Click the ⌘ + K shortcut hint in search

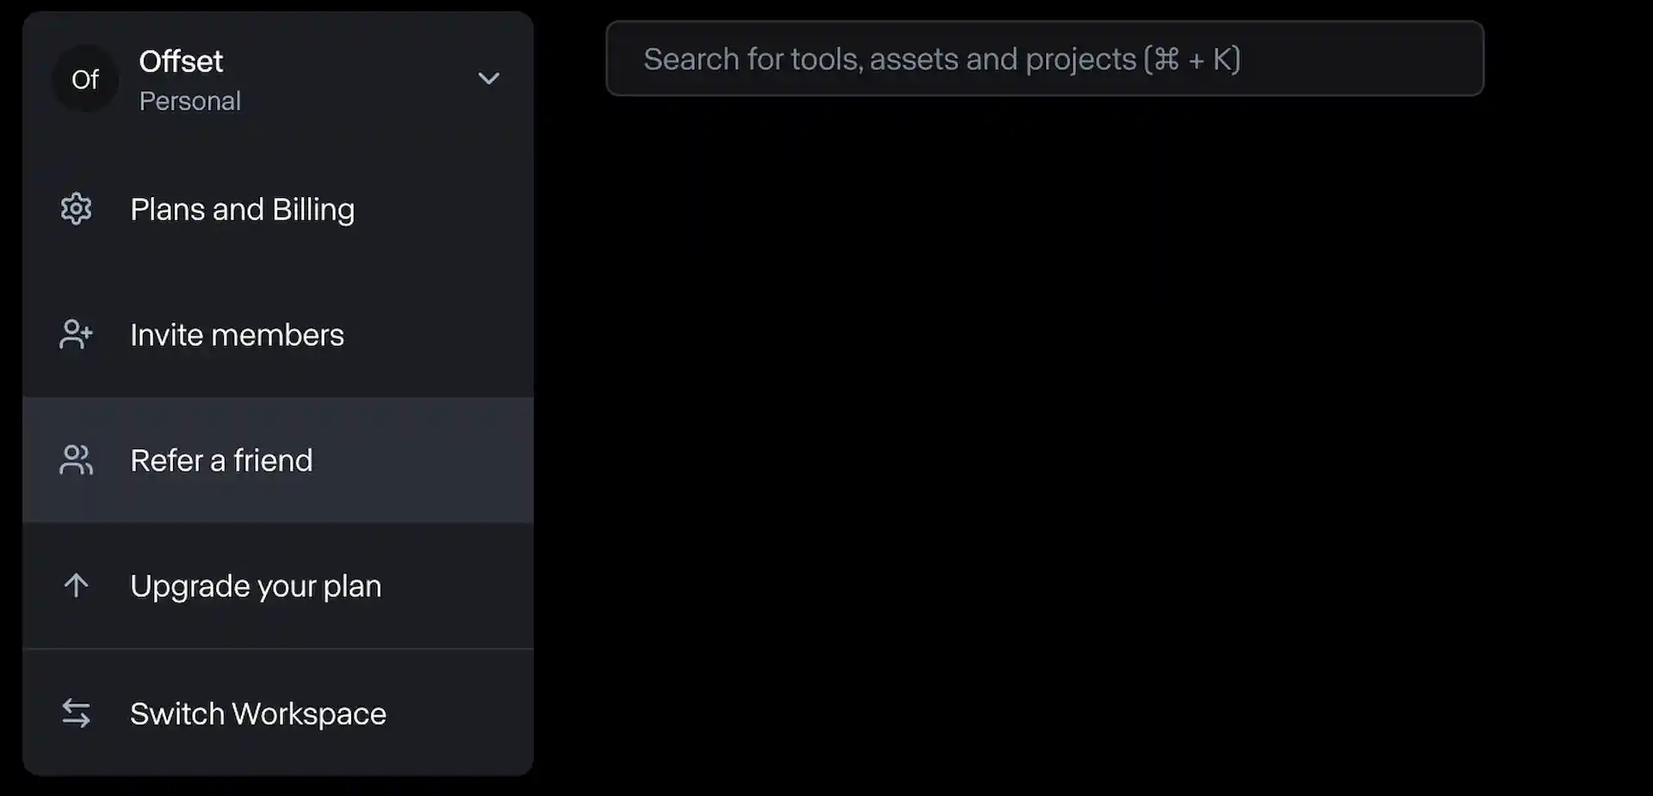pos(1192,59)
